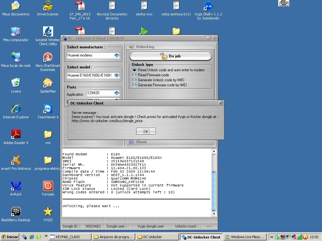Image resolution: width=322 pixels, height=241 pixels.
Task: Launch BlackBerry Desktop shortcut
Action: click(16, 212)
